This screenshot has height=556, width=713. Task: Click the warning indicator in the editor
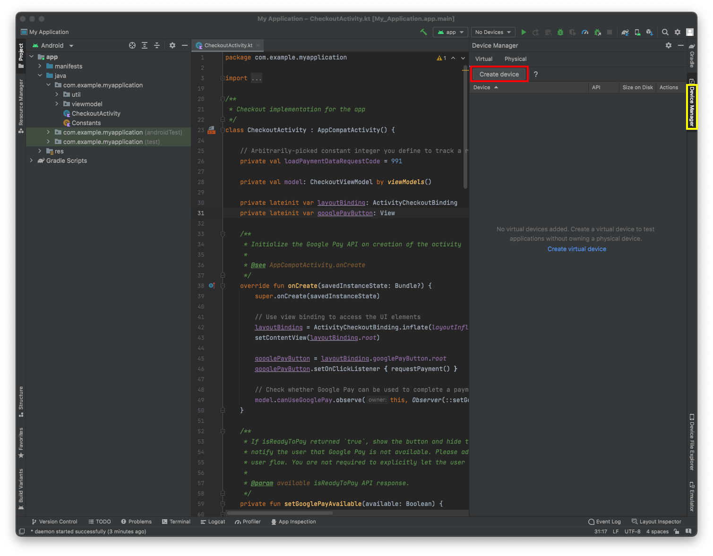point(441,58)
